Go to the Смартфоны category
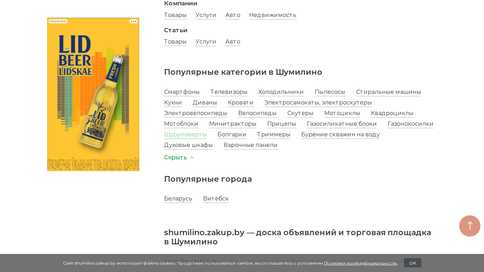Screen dimensions: 484x272 pos(182,92)
